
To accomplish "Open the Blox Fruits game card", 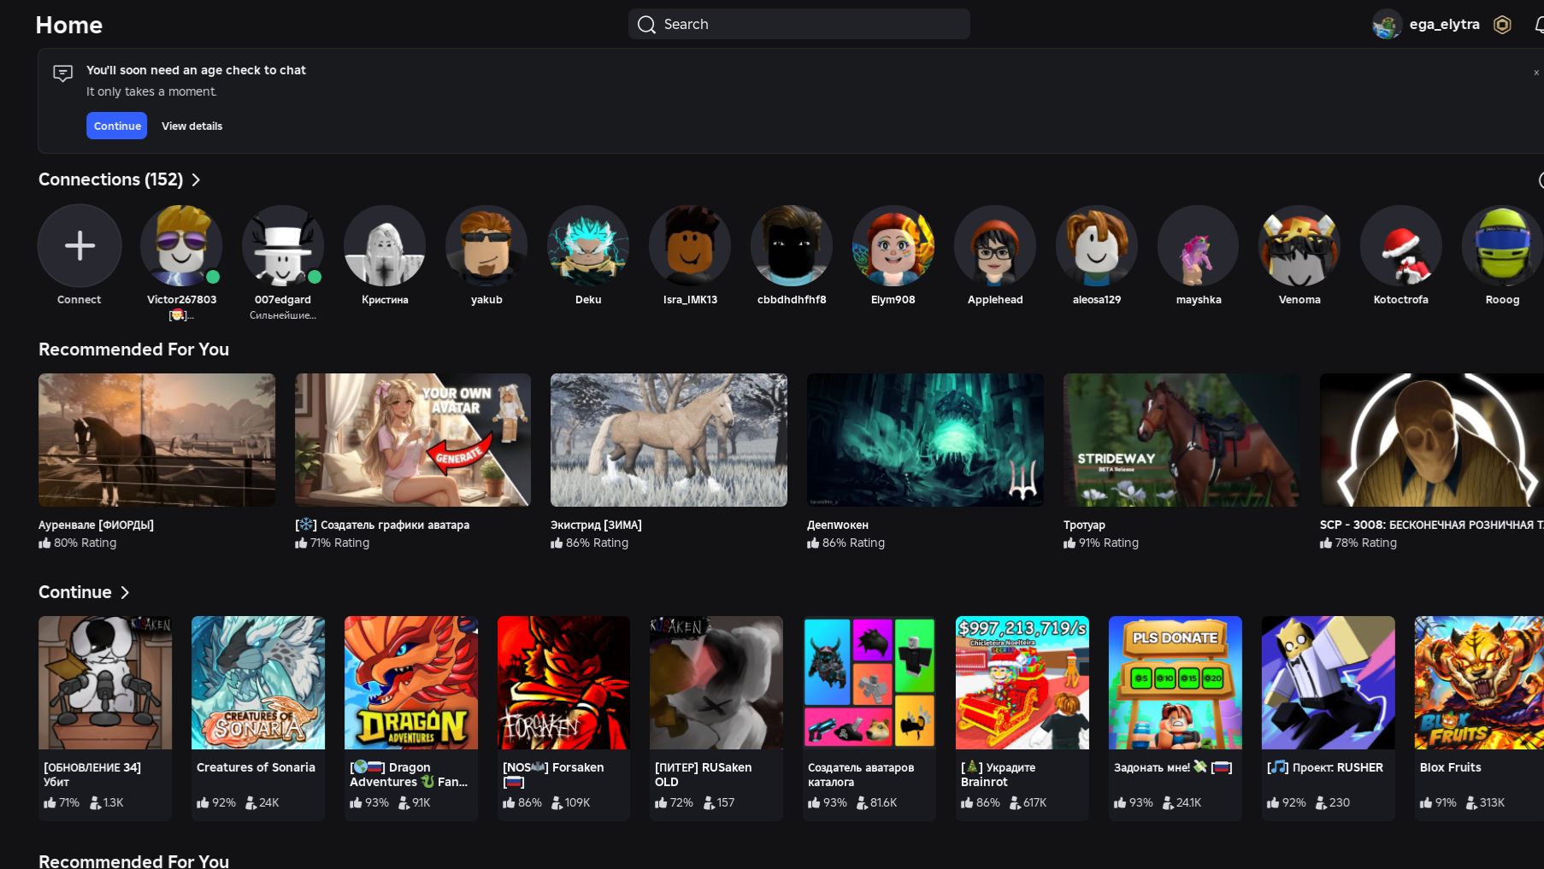I will point(1480,718).
